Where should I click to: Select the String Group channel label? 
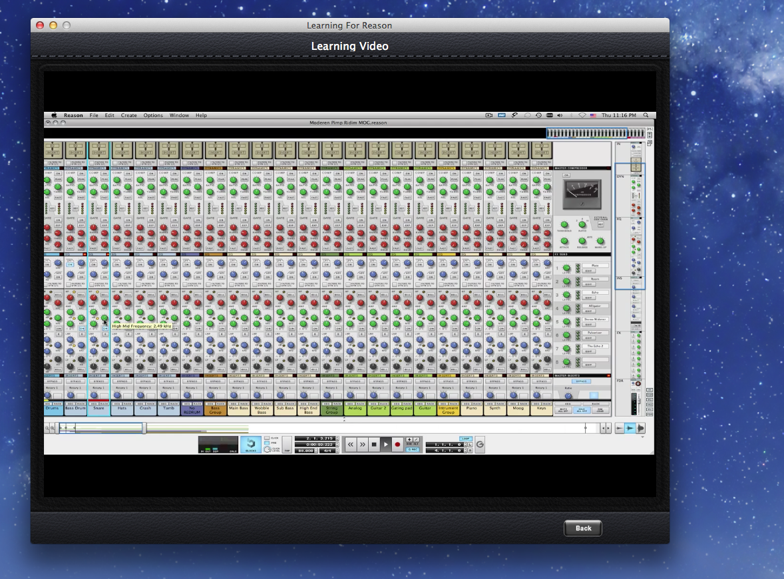(x=331, y=410)
